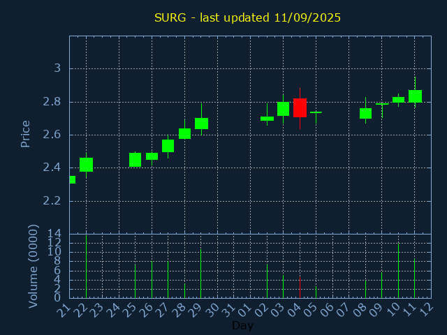This screenshot has width=447, height=335.
Task: Click the price tick label "3"
Action: (x=57, y=68)
